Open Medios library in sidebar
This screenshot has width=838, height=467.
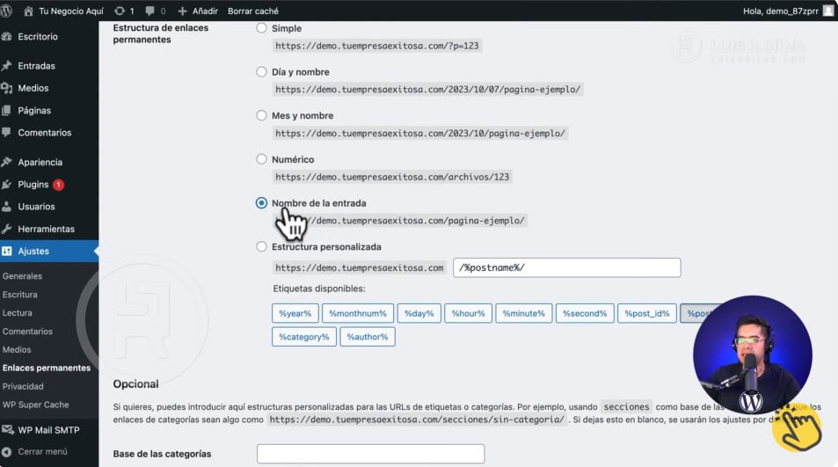[x=33, y=88]
